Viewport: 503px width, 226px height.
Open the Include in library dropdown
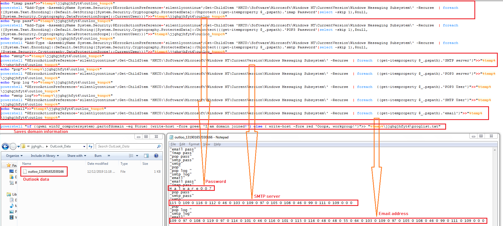[x=45, y=156]
